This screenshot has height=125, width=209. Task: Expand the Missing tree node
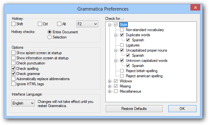[x=109, y=87]
